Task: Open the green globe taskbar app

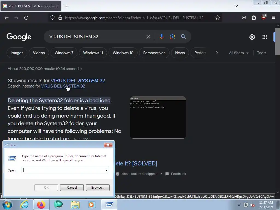Action: (x=58, y=205)
